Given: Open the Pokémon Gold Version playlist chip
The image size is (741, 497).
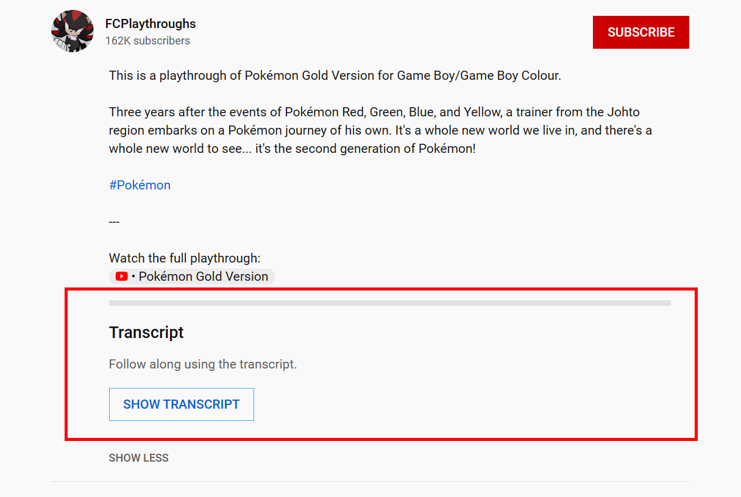Looking at the screenshot, I should [191, 276].
